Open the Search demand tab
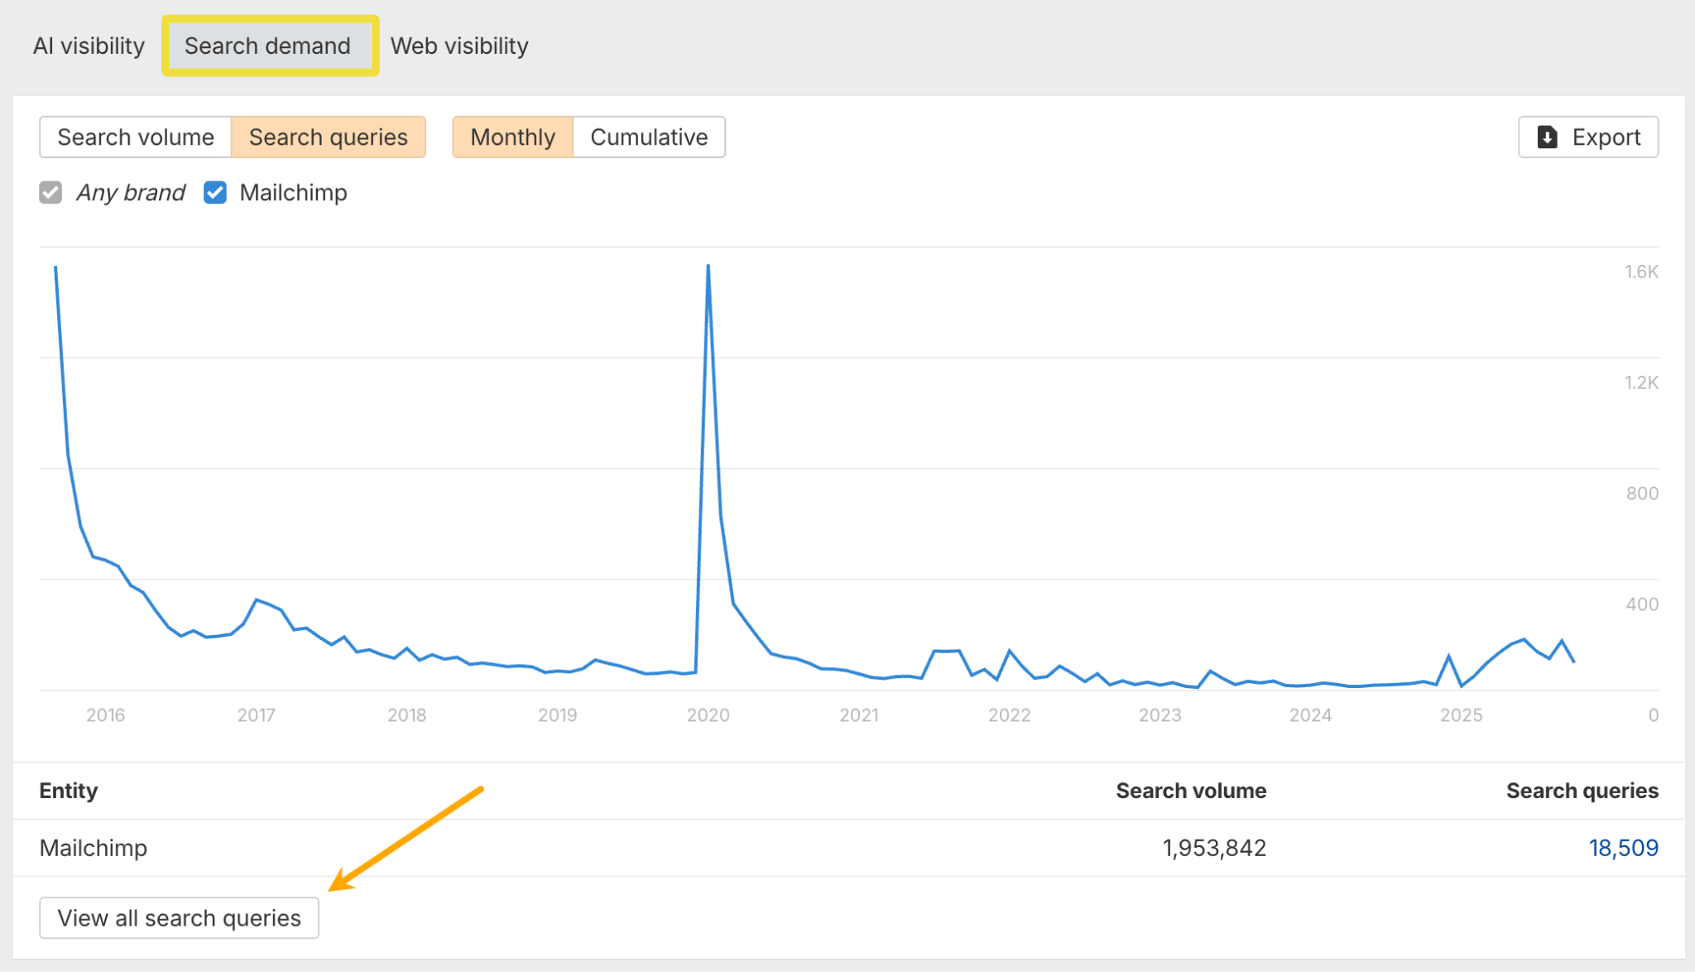The width and height of the screenshot is (1695, 972). pyautogui.click(x=267, y=46)
